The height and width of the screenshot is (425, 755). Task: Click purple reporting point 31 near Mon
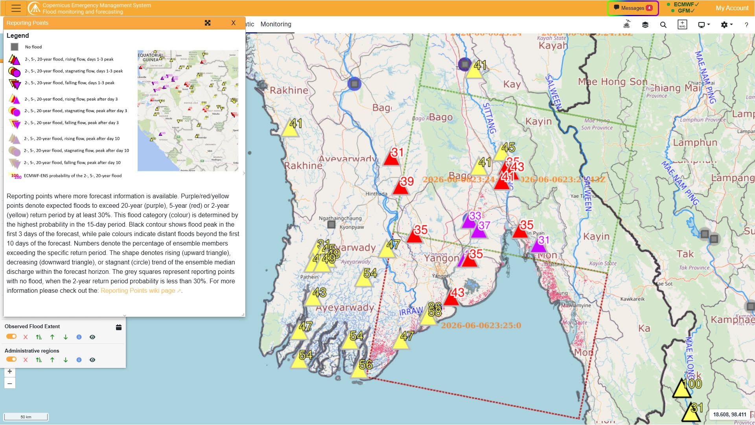pos(538,246)
